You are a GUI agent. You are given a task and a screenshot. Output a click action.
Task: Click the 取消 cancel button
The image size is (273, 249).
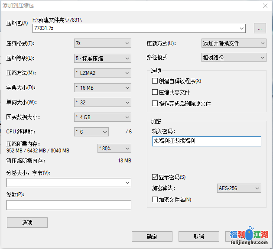coord(198,236)
